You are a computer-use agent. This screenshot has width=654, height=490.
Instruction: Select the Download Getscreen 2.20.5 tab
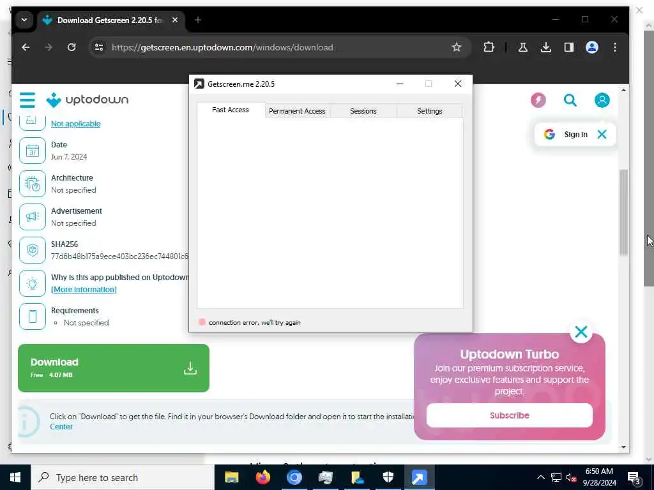click(110, 20)
